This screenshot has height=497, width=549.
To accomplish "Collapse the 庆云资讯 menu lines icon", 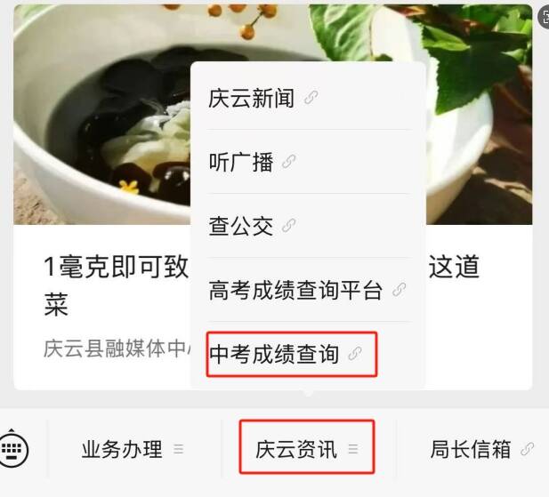I will [x=353, y=449].
